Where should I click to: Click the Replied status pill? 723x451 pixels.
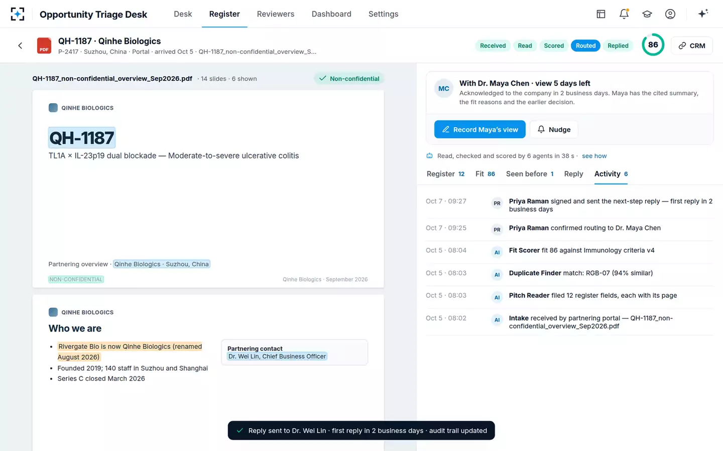[x=618, y=46]
